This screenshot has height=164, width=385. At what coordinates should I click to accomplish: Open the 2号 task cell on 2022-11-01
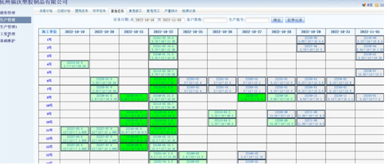click(370, 48)
